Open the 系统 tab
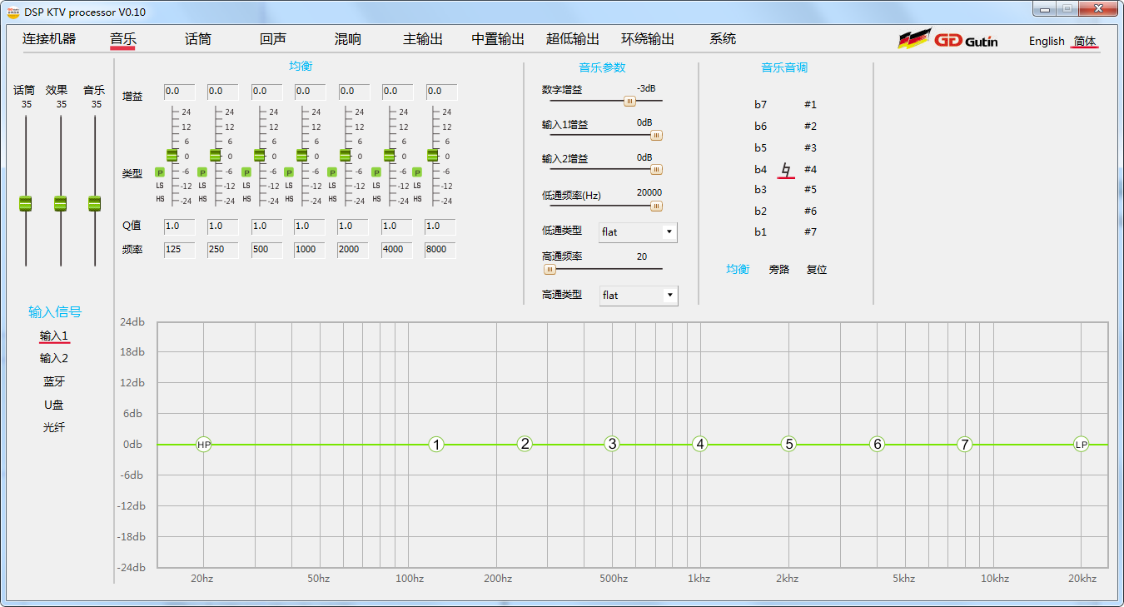The image size is (1124, 607). click(x=723, y=39)
